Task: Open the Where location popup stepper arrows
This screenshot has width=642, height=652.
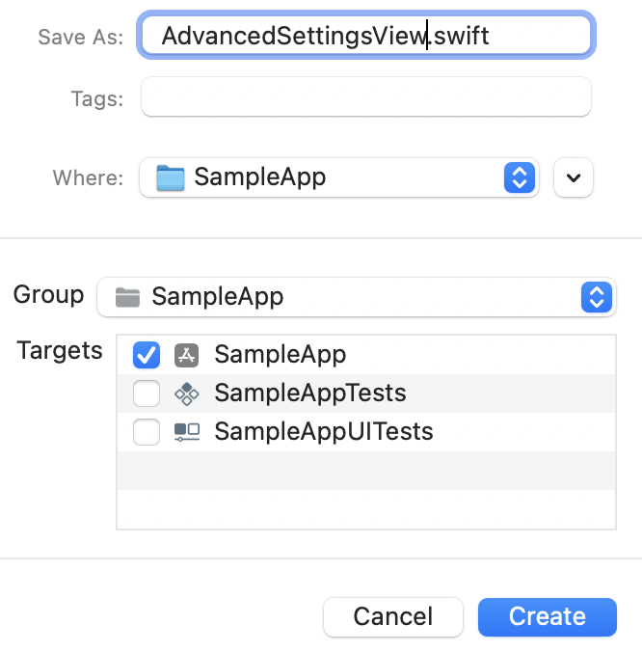Action: (520, 177)
